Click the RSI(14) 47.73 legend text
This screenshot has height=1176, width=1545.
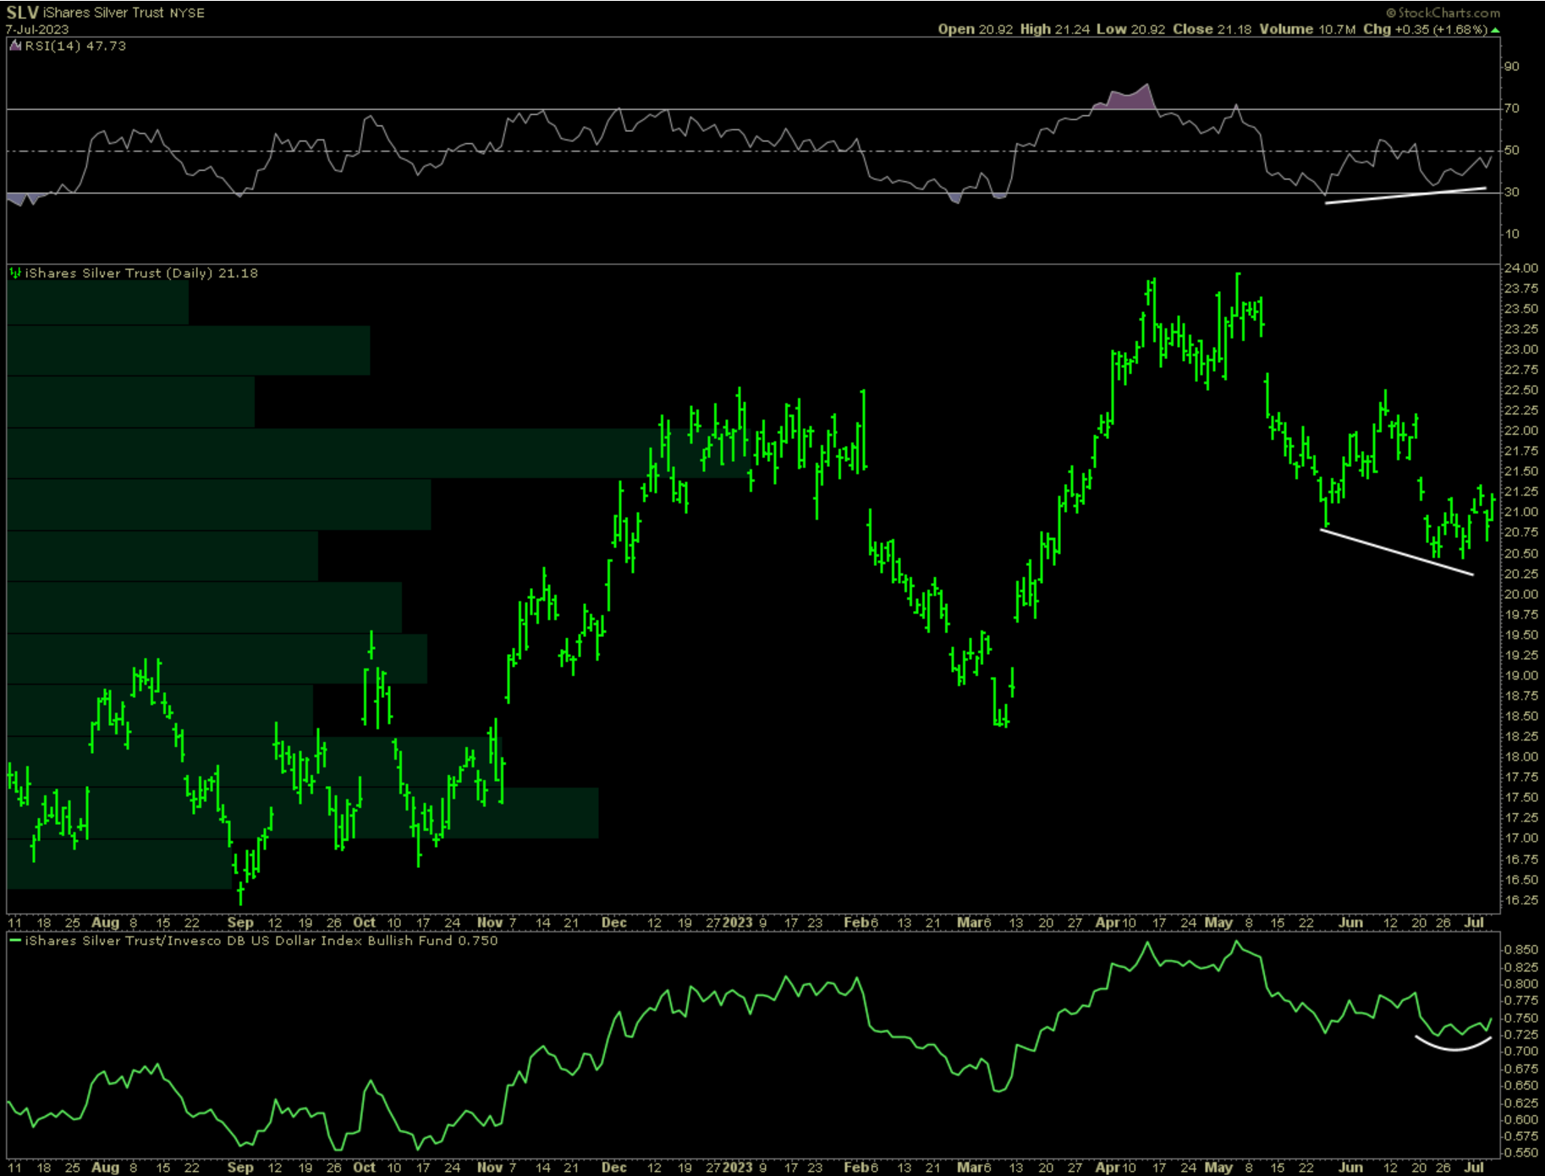(x=75, y=46)
